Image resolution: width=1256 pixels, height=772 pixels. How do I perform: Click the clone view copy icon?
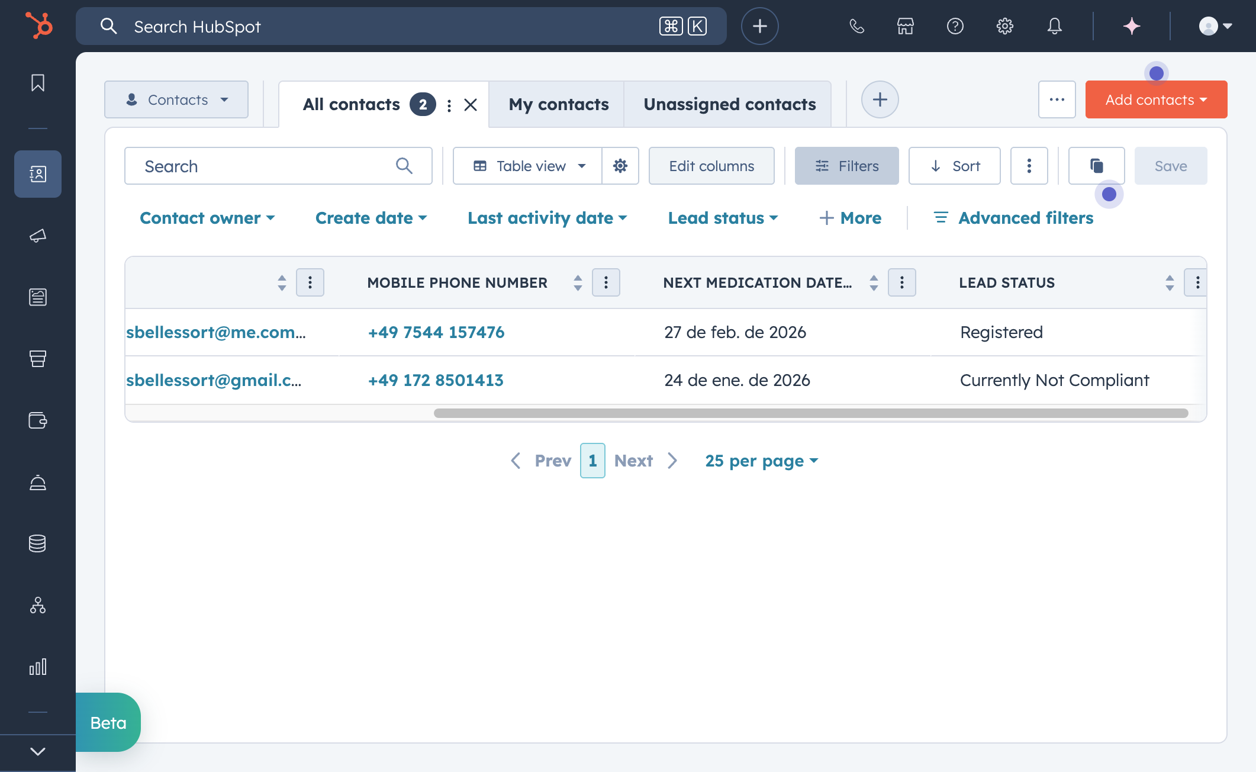(x=1097, y=166)
